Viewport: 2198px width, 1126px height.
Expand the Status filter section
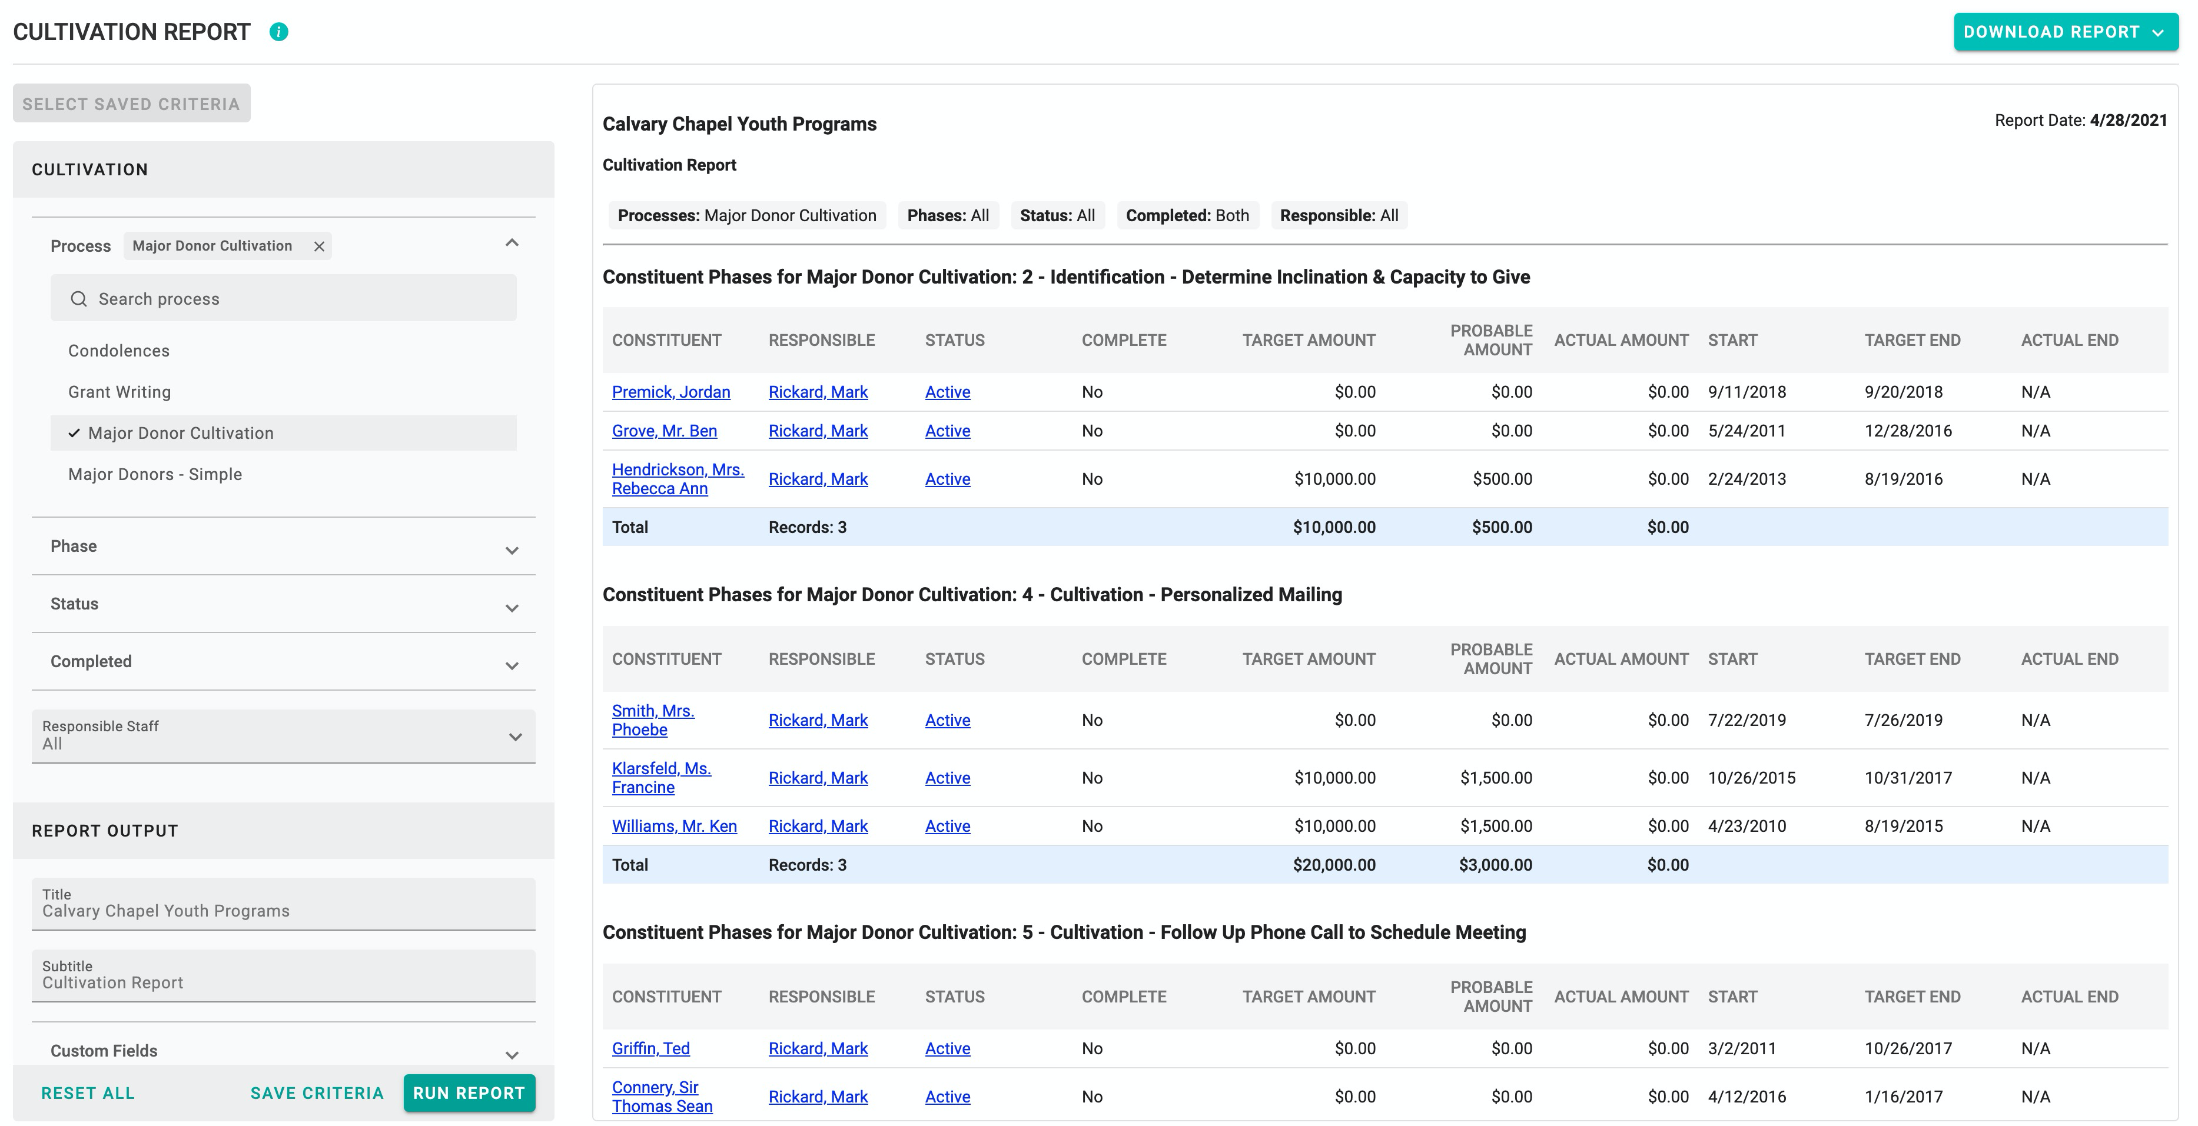(x=512, y=608)
